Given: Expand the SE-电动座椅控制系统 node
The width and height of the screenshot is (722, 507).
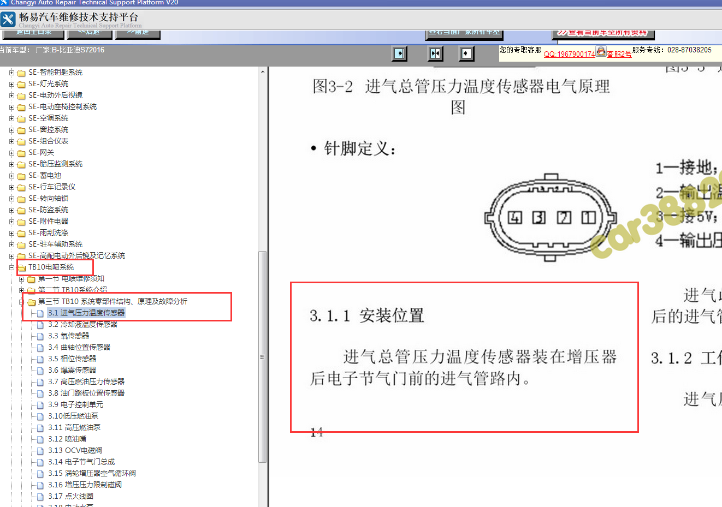Looking at the screenshot, I should (11, 107).
